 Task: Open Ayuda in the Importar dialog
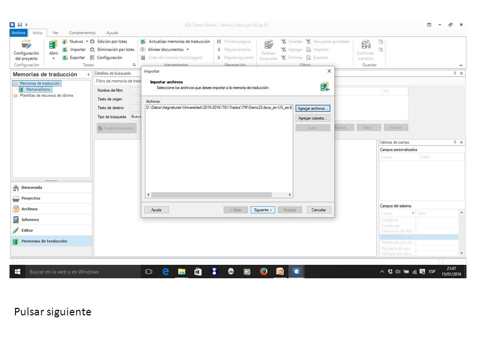[x=156, y=210]
